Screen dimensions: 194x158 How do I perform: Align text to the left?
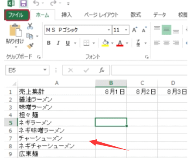coord(157,43)
